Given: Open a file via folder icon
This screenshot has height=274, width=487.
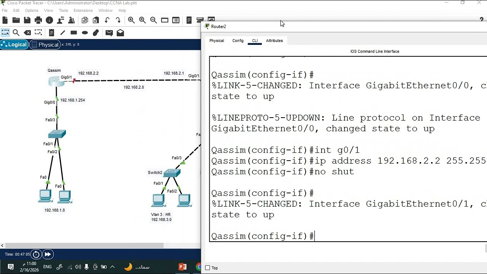Looking at the screenshot, I should tap(16, 20).
